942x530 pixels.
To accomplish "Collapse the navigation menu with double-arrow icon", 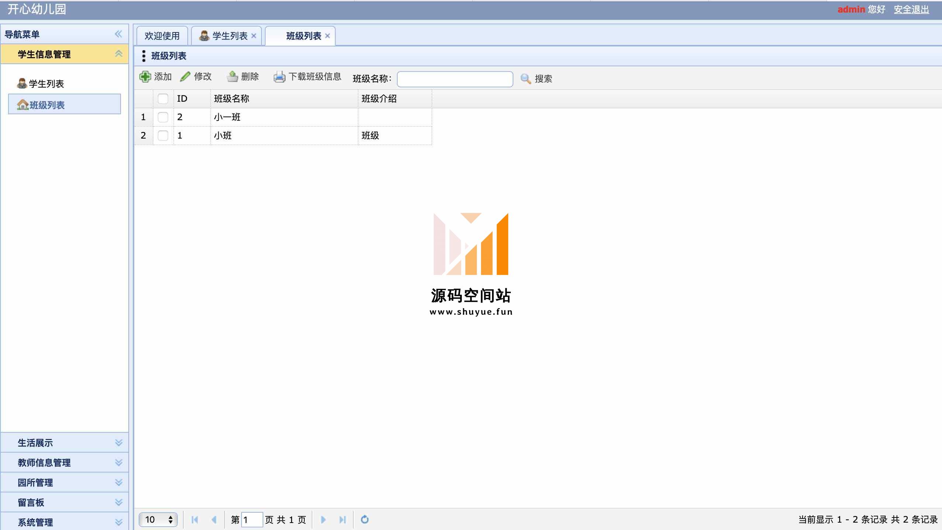I will [118, 34].
